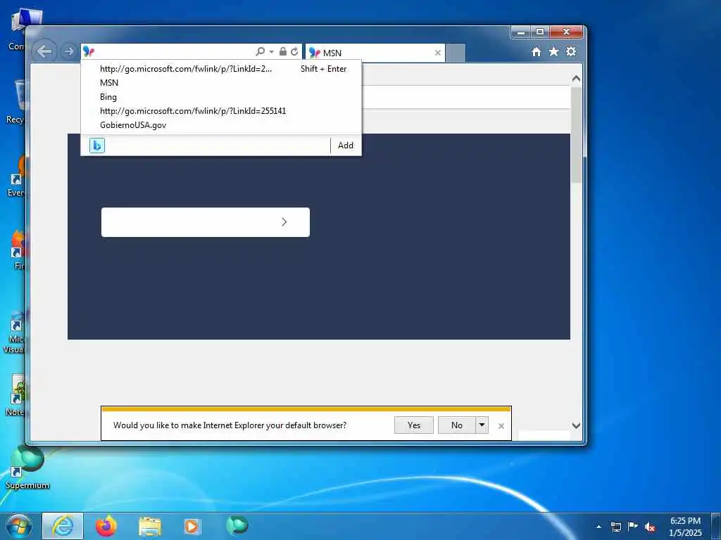Click the Home icon in IE toolbar

[536, 52]
